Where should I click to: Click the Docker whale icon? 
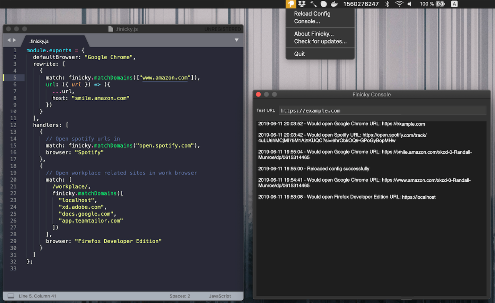[334, 4]
